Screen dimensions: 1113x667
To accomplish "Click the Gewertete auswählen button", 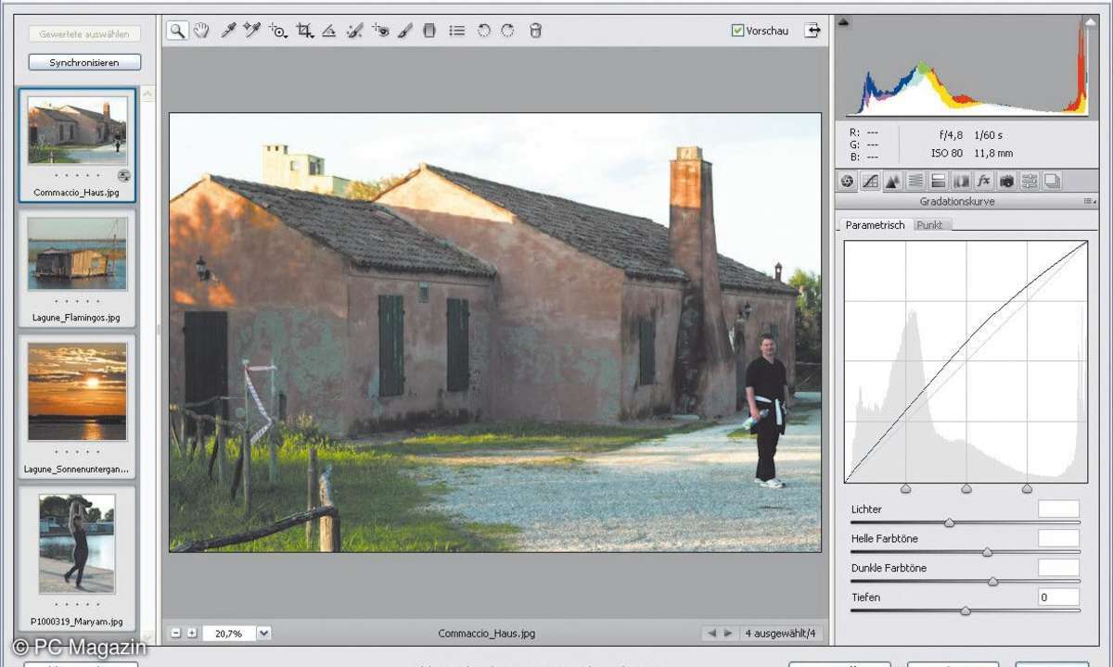I will 85,34.
